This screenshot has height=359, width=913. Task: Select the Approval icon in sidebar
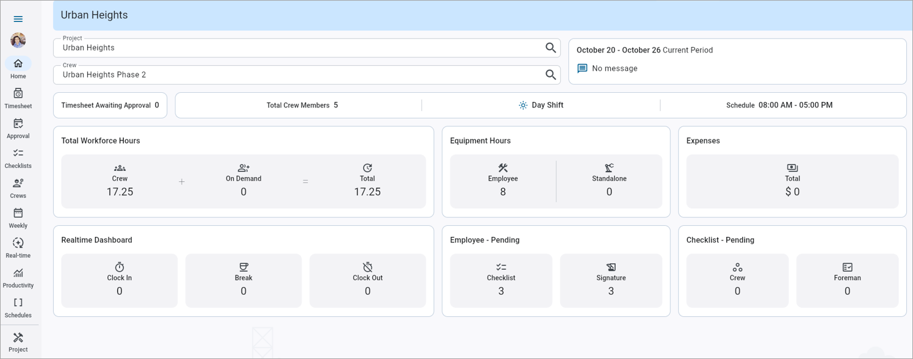18,127
